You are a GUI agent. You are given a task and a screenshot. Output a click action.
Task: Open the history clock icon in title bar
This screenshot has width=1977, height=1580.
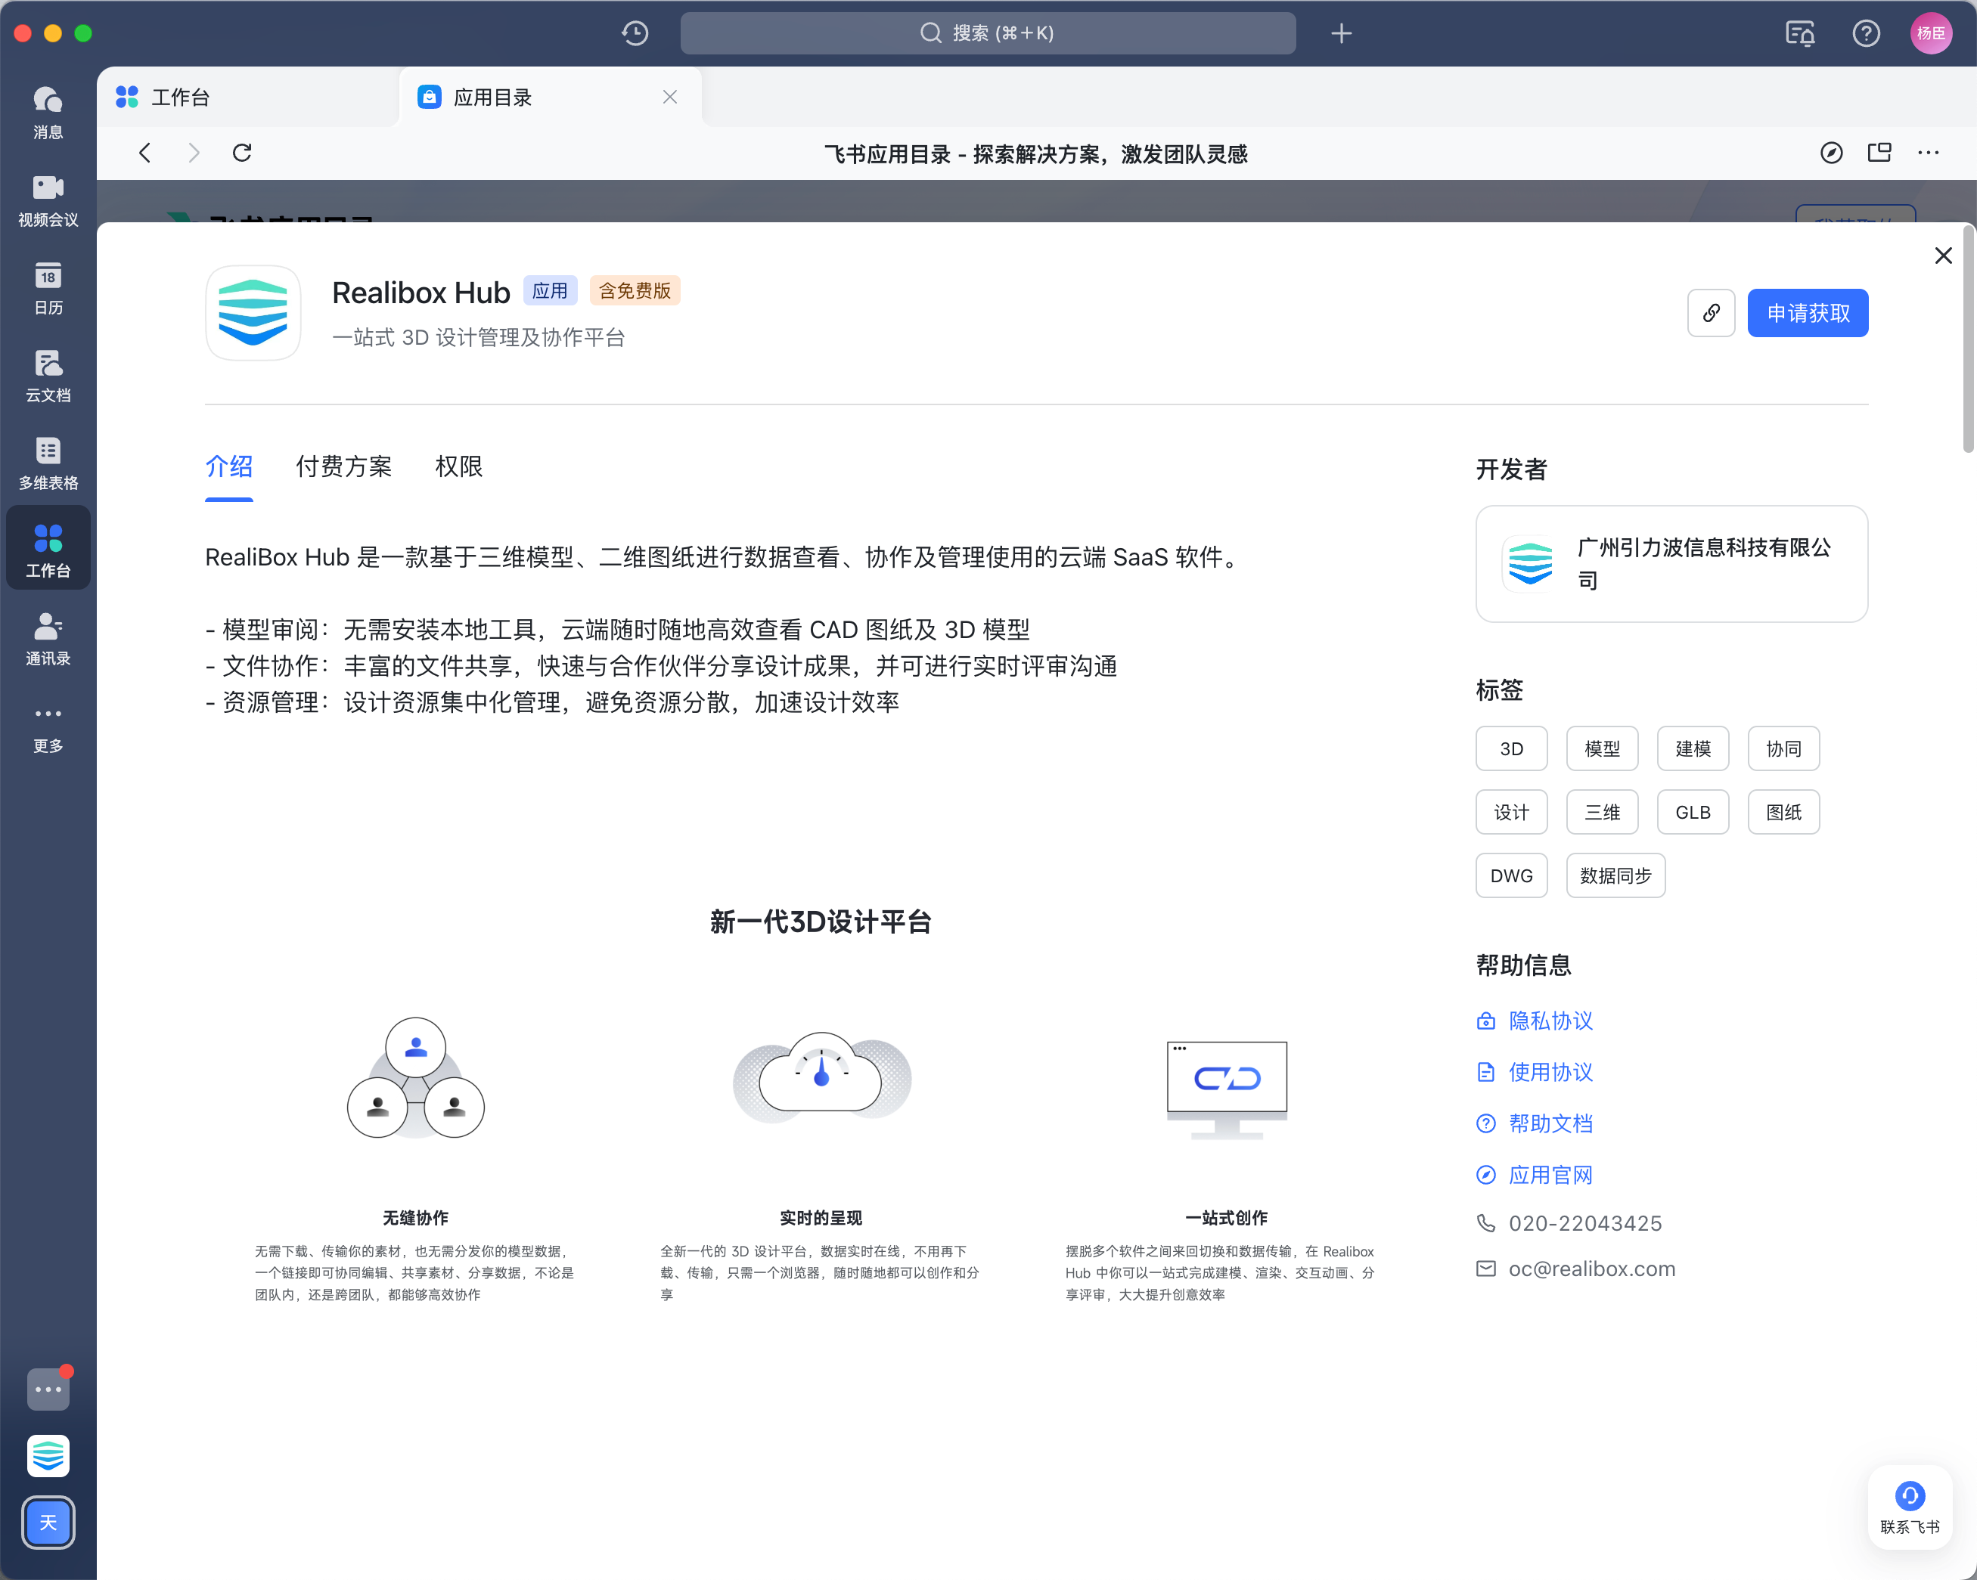point(635,33)
